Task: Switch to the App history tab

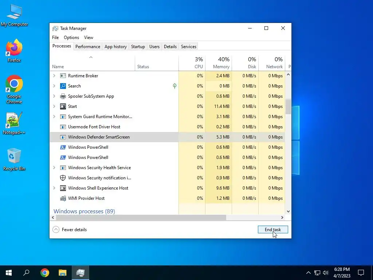Action: 115,47
